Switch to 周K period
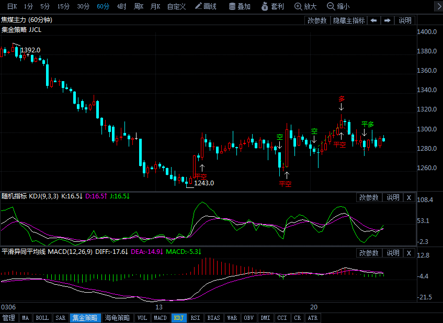The height and width of the screenshot is (323, 443). pyautogui.click(x=139, y=6)
